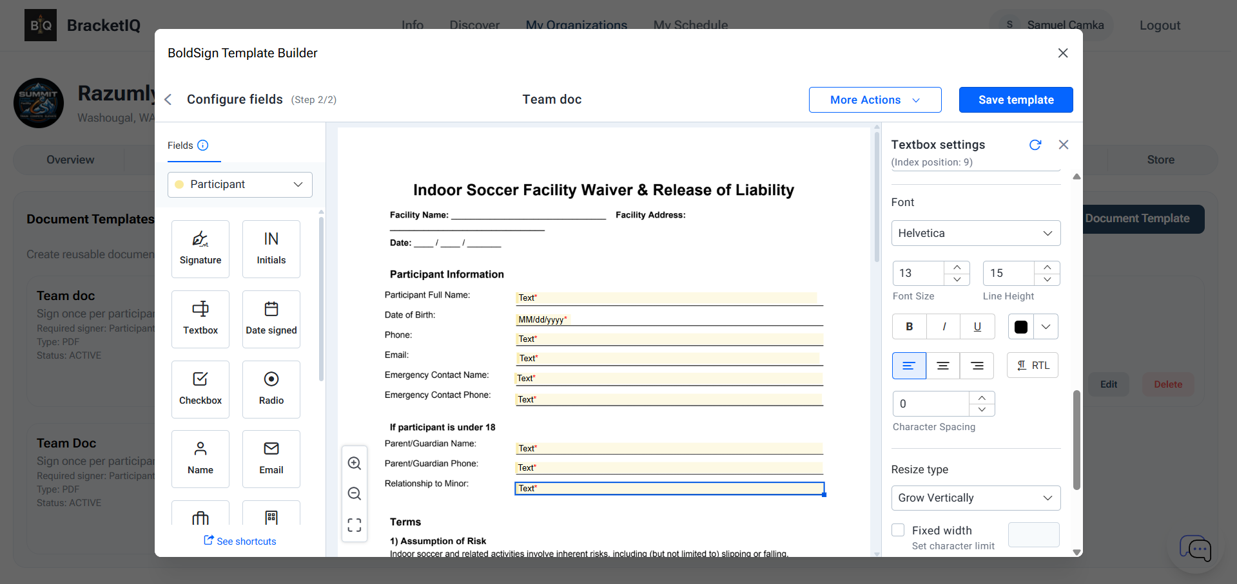
Task: Select the Checkbox field tool
Action: (200, 390)
